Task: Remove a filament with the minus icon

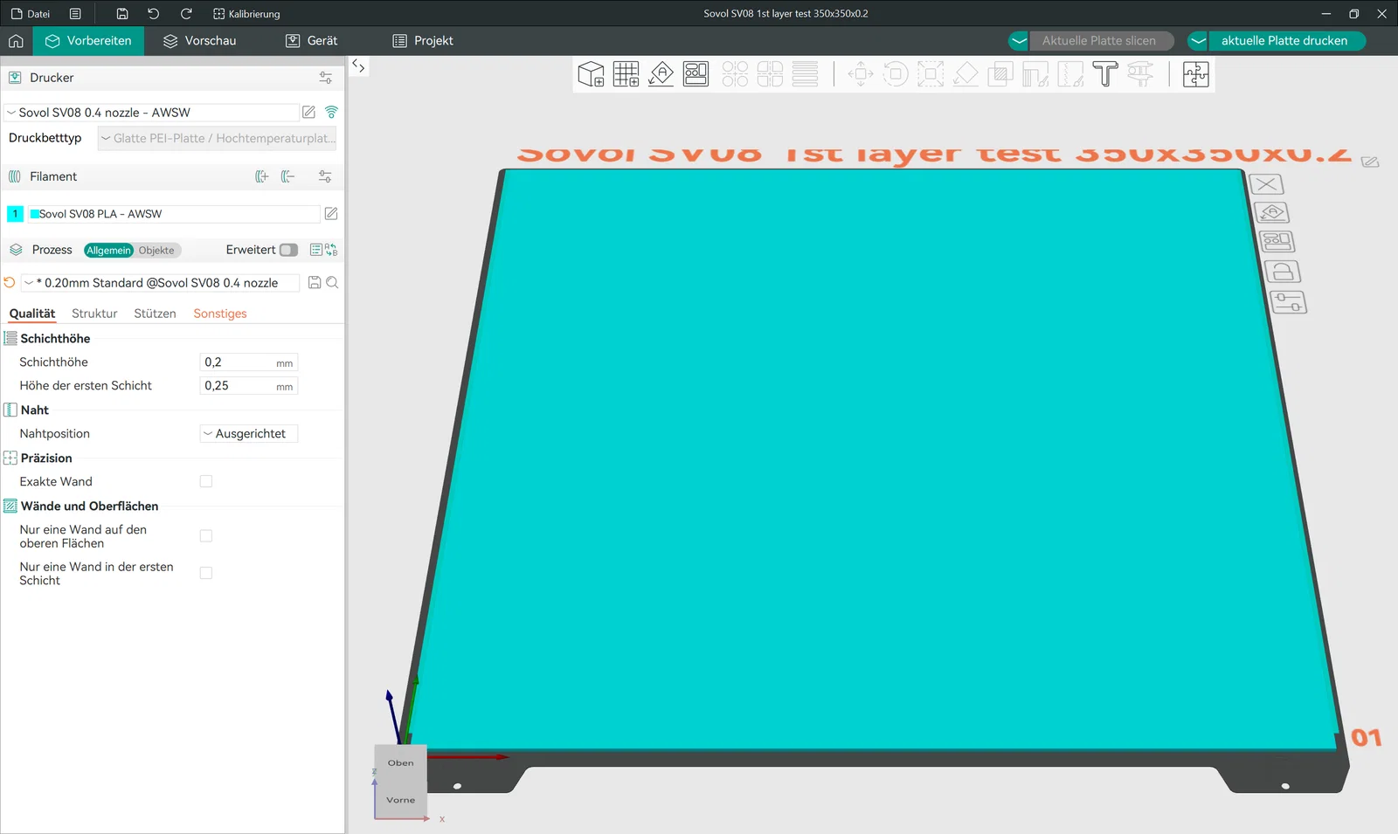Action: [287, 176]
